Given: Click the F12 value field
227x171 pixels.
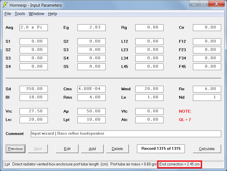Looking at the screenshot, I should point(207,42).
